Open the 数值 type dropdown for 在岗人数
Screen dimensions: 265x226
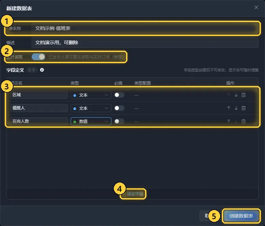point(91,121)
